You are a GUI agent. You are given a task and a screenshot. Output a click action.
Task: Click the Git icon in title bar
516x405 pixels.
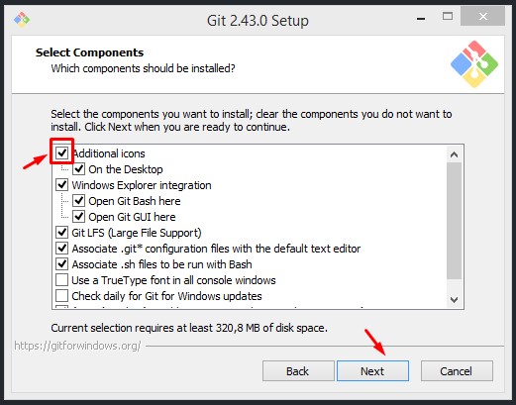22,20
